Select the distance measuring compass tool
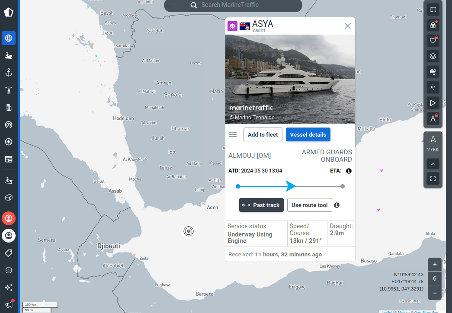 coord(433,118)
